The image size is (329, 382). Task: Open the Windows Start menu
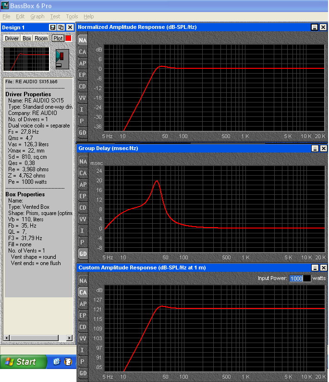coord(24,361)
